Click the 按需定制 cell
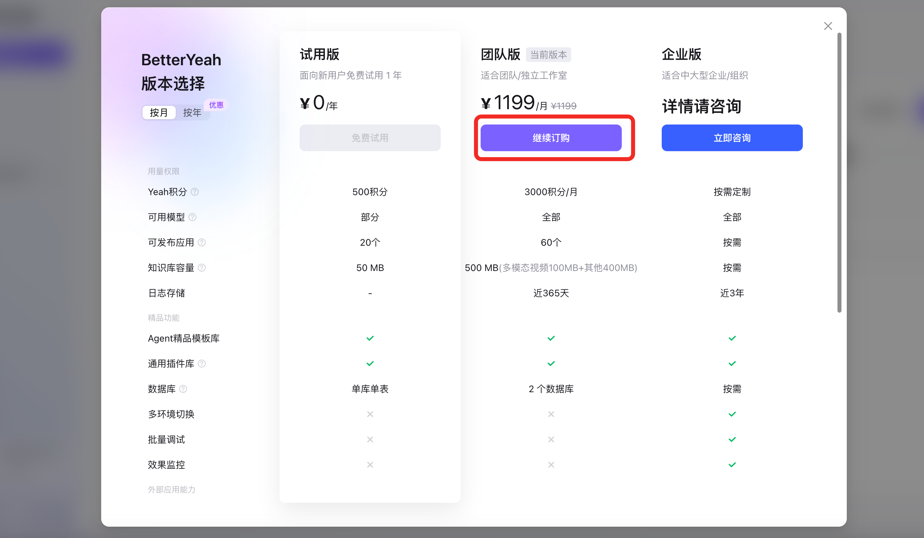Viewport: 924px width, 538px height. (x=732, y=192)
